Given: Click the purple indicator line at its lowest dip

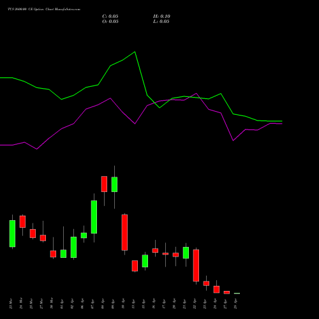Looking at the screenshot, I should (36, 149).
